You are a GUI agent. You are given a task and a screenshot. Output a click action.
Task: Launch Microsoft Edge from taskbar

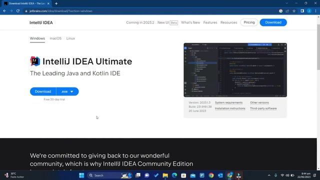click(174, 175)
